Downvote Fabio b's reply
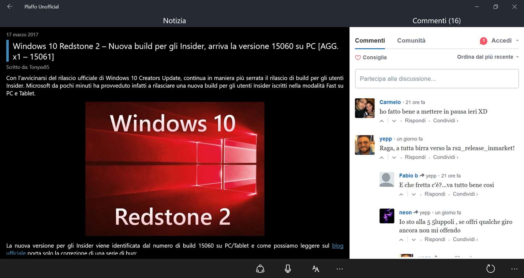Screen dimensions: 524x278 click(414, 194)
